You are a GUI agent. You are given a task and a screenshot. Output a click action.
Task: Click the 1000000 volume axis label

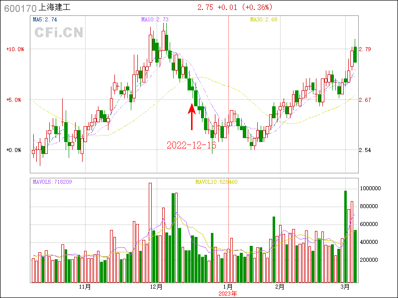[x=371, y=189]
